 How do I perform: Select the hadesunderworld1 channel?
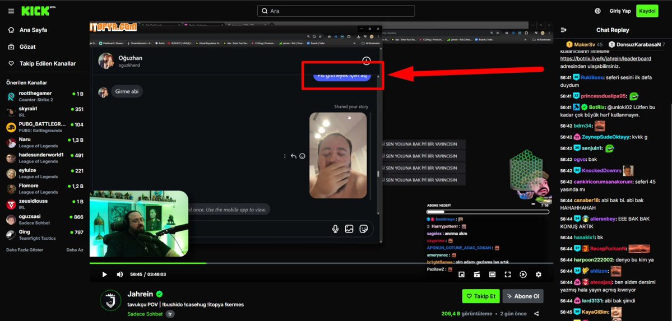45,158
